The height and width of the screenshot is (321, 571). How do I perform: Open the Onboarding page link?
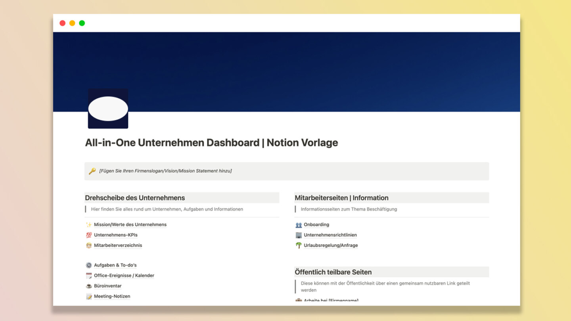[x=316, y=225]
